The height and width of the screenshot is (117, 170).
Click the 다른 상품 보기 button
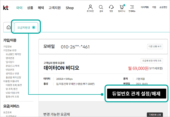click(155, 47)
